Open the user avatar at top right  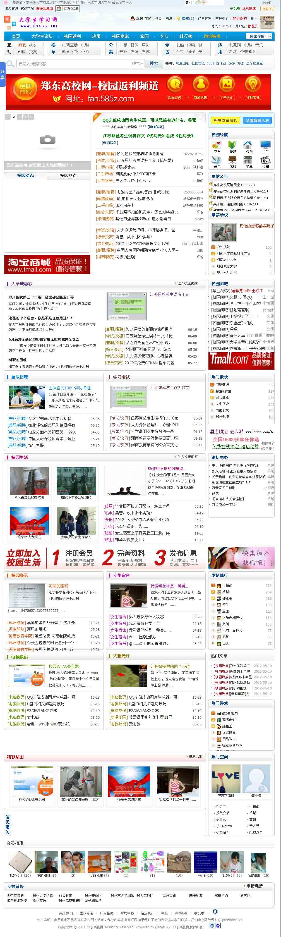click(x=268, y=22)
